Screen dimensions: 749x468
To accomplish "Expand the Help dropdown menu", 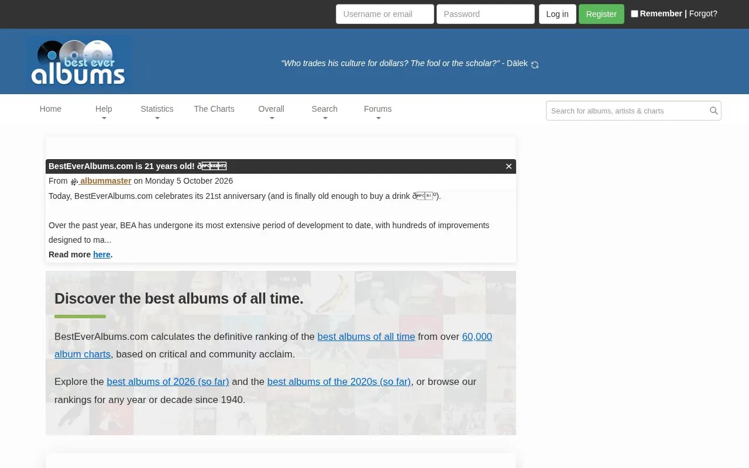I will click(x=104, y=112).
